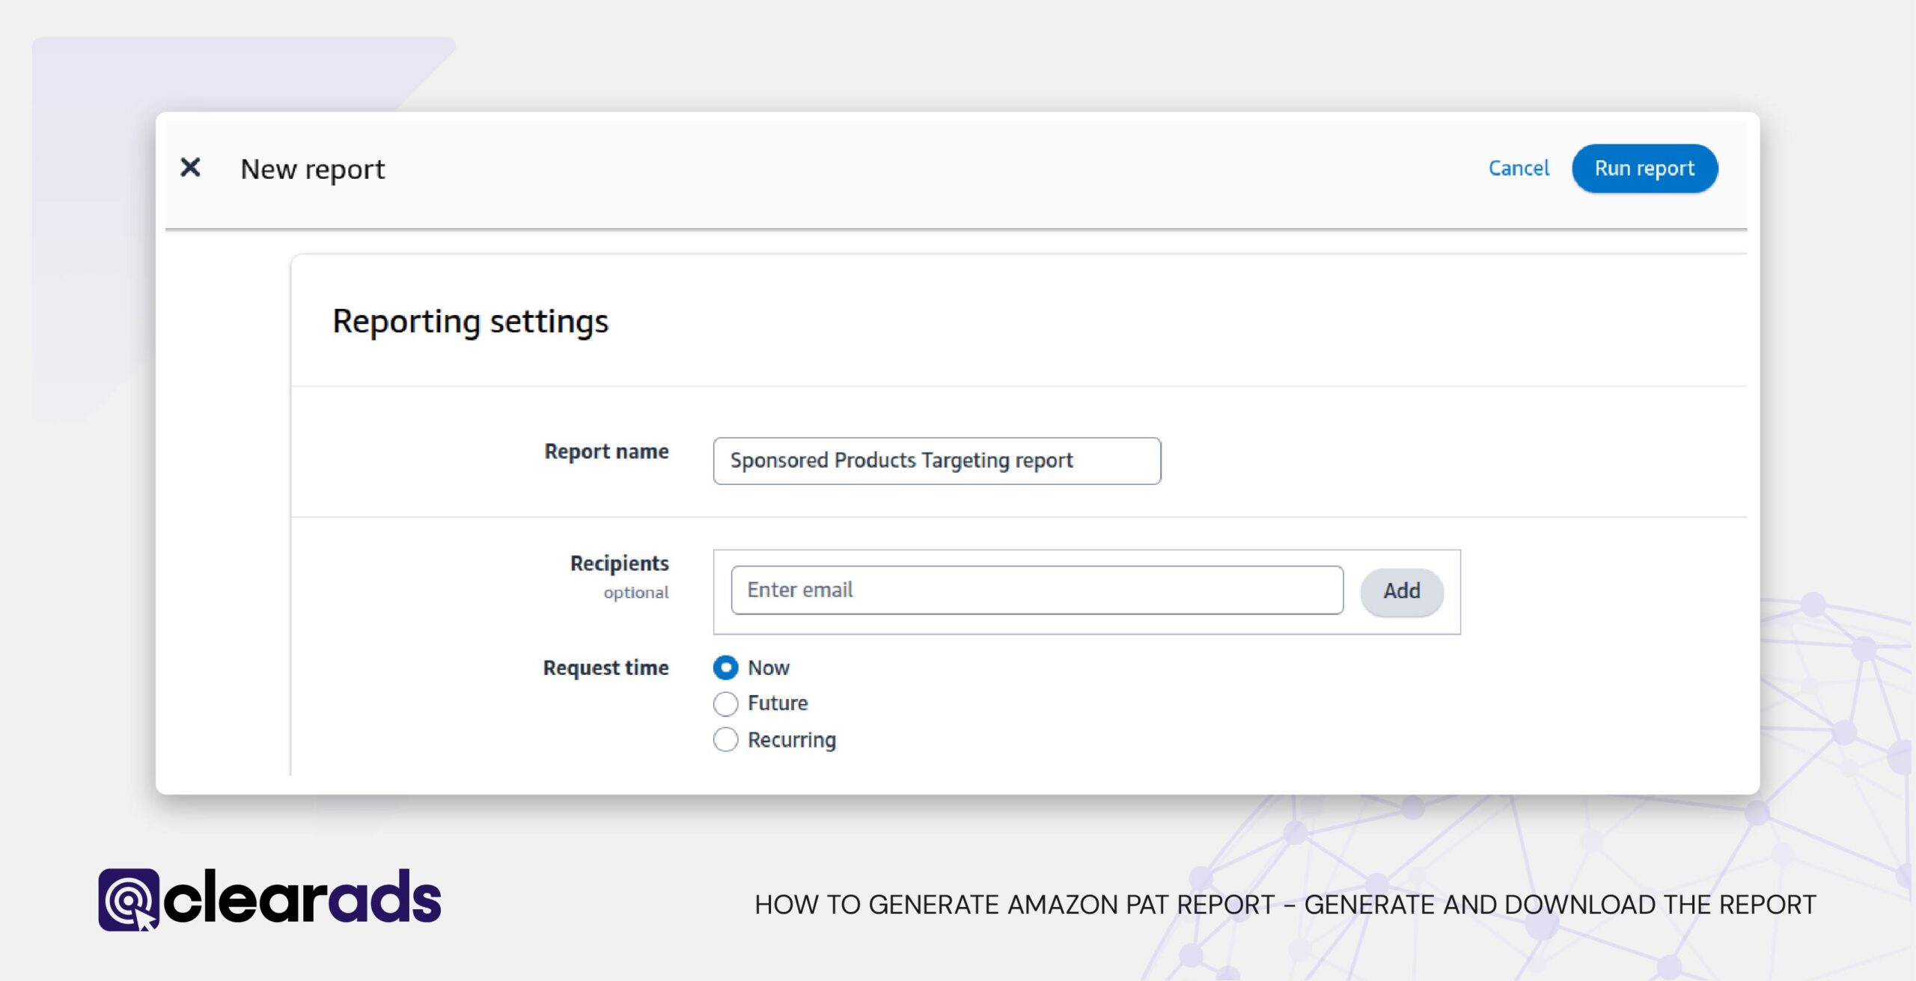Click the X icon next to New report

[x=190, y=168]
